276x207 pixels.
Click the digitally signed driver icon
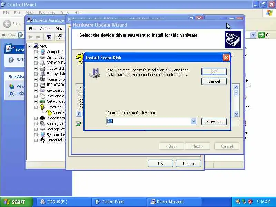78,124
